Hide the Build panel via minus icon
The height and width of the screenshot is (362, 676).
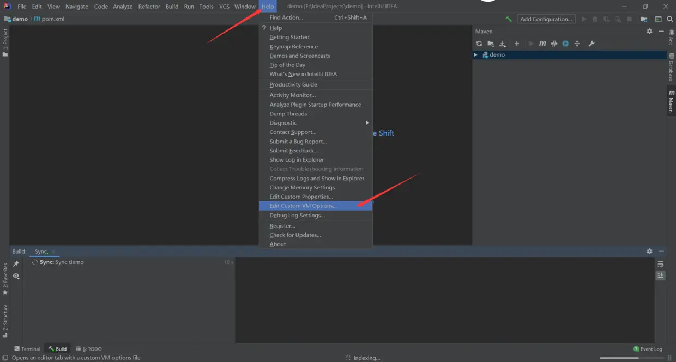pos(661,251)
